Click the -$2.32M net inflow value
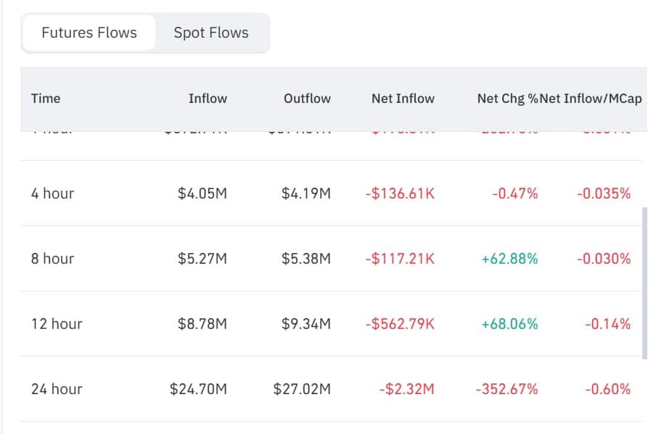Image resolution: width=664 pixels, height=434 pixels. point(407,389)
